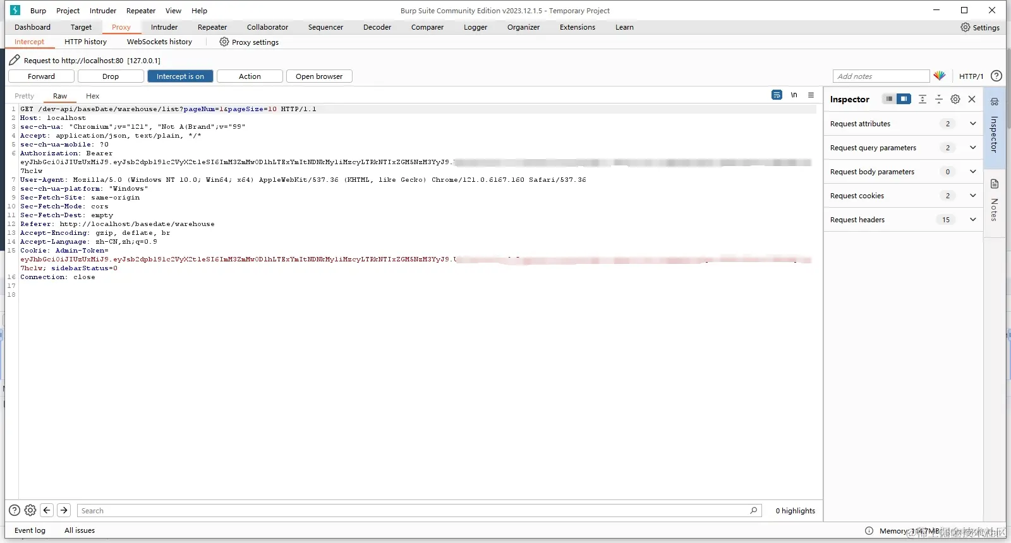
Task: Switch to the Decoder tab
Action: click(377, 27)
